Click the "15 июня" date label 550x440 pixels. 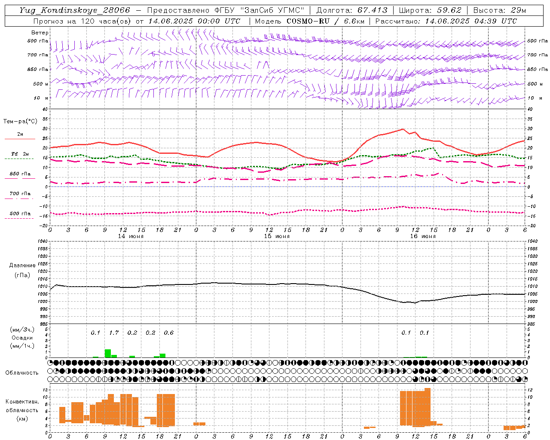pos(277,236)
